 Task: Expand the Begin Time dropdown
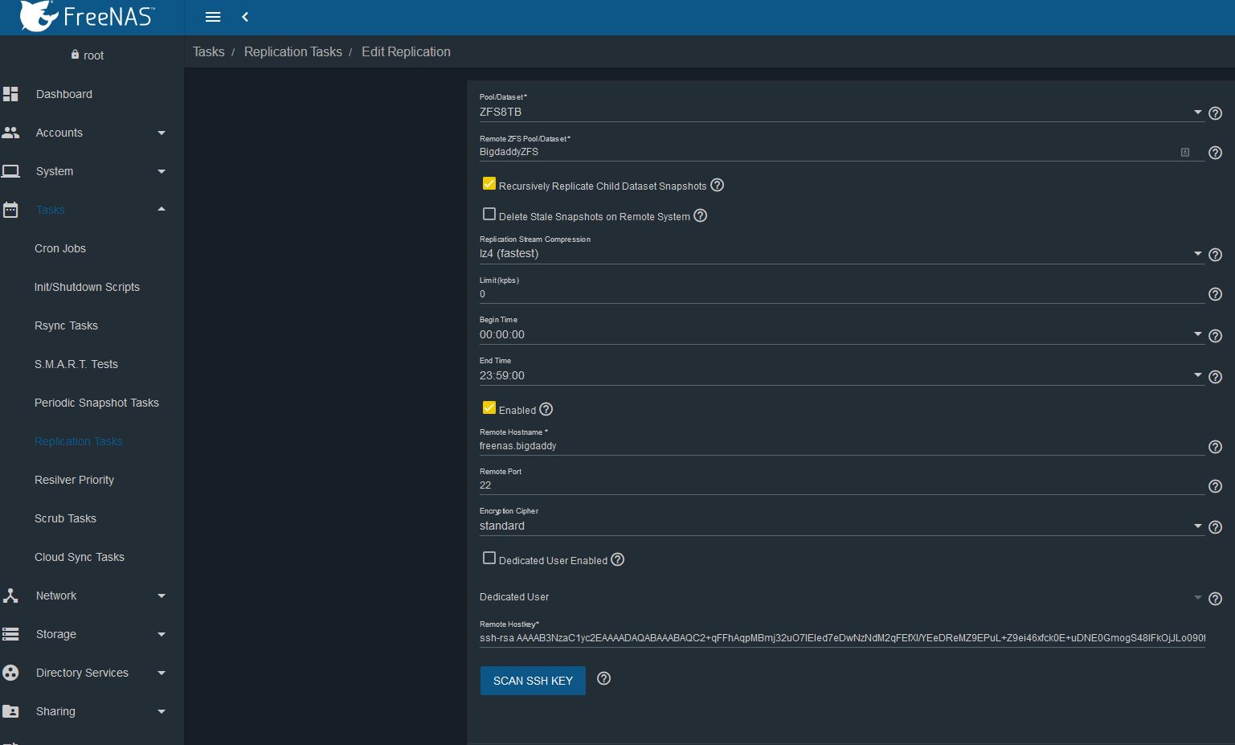pos(840,335)
